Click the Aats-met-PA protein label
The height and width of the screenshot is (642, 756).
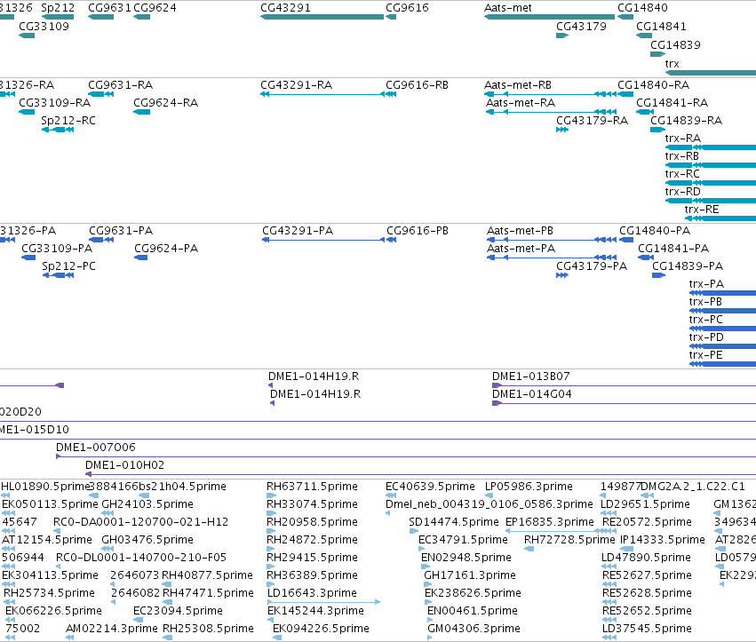click(x=521, y=249)
